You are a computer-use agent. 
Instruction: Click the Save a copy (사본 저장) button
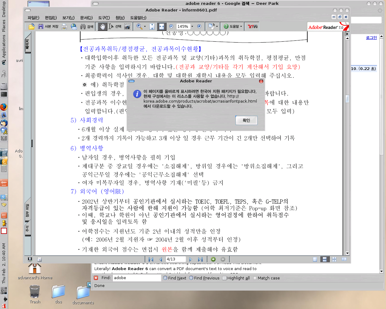pyautogui.click(x=48, y=27)
